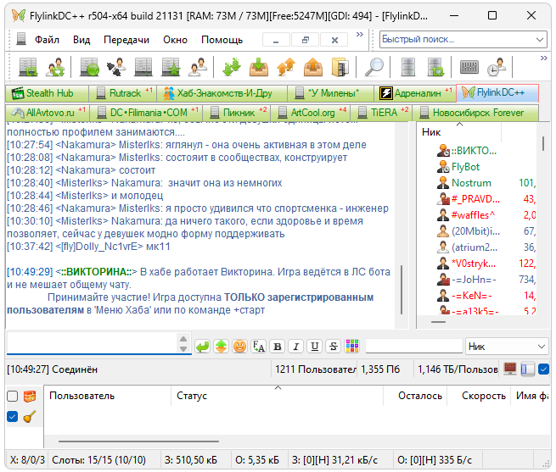Viewport: 556px width, 472px height.
Task: Open the Файл menu
Action: click(47, 40)
